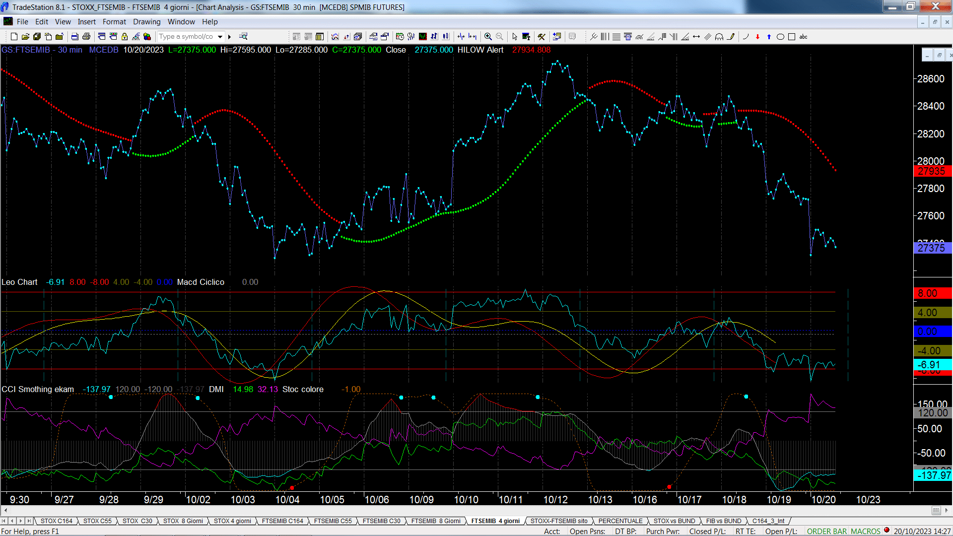The height and width of the screenshot is (536, 953).
Task: Click the decrease bar spacing icon
Action: 461,37
